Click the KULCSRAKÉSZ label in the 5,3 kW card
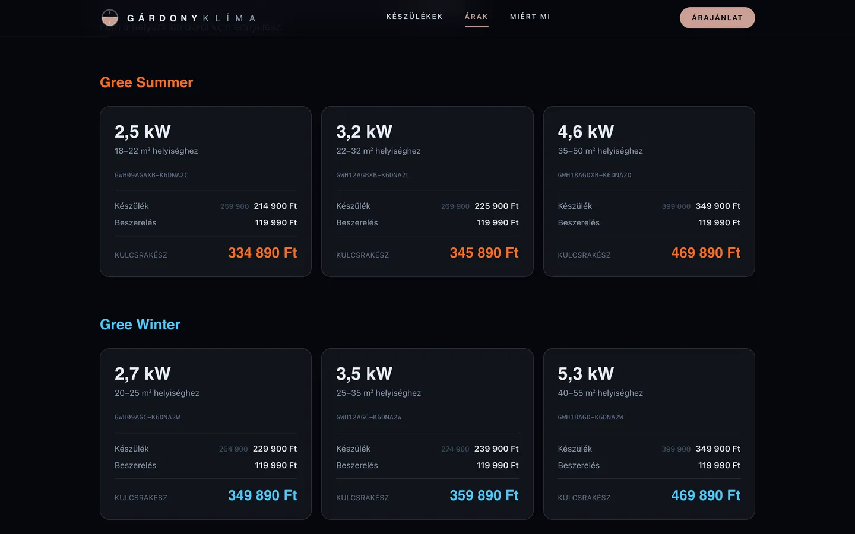The image size is (855, 534). pyautogui.click(x=584, y=498)
